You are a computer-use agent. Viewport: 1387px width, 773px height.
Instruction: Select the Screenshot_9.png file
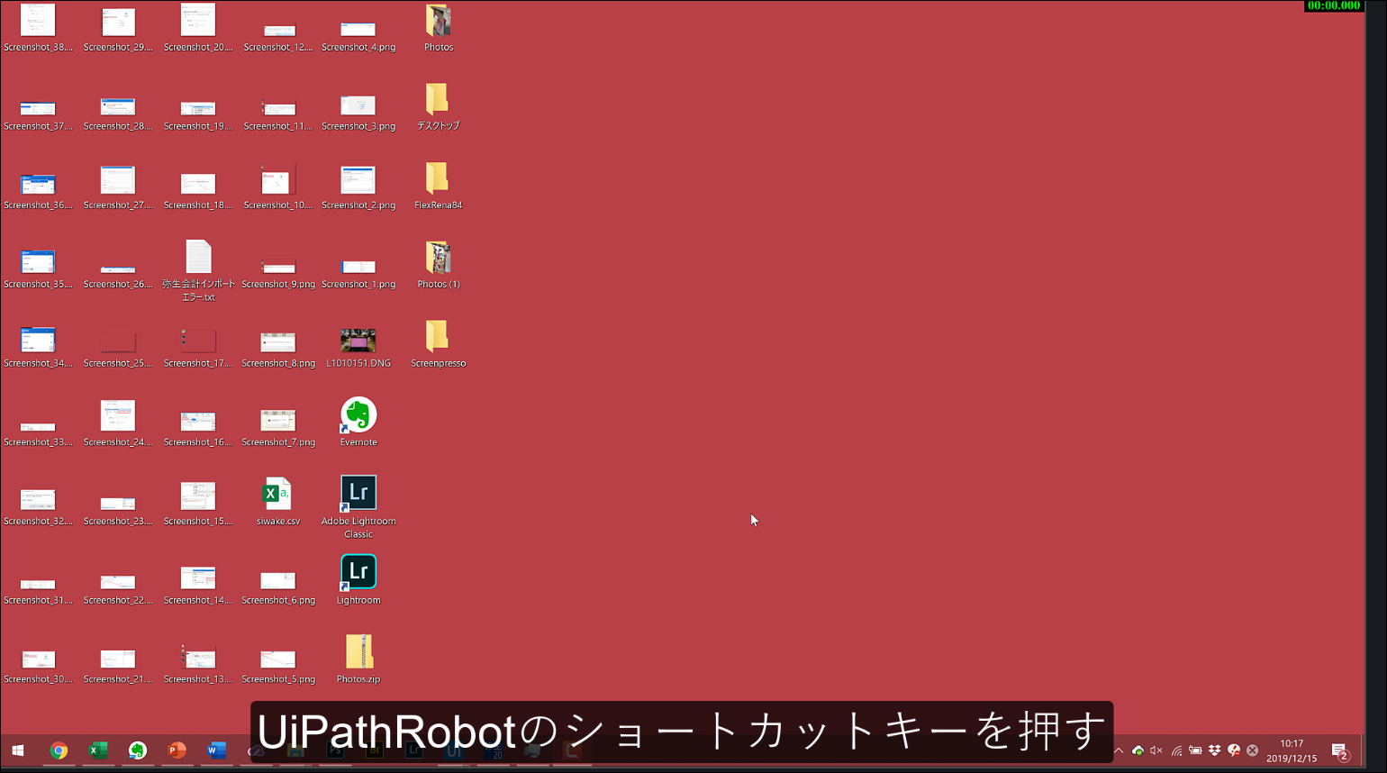(278, 273)
